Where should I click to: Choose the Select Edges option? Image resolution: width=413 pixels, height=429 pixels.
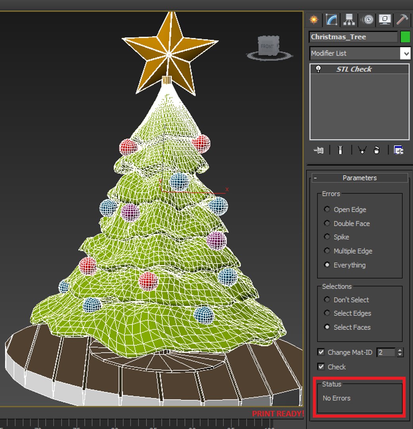pos(327,313)
